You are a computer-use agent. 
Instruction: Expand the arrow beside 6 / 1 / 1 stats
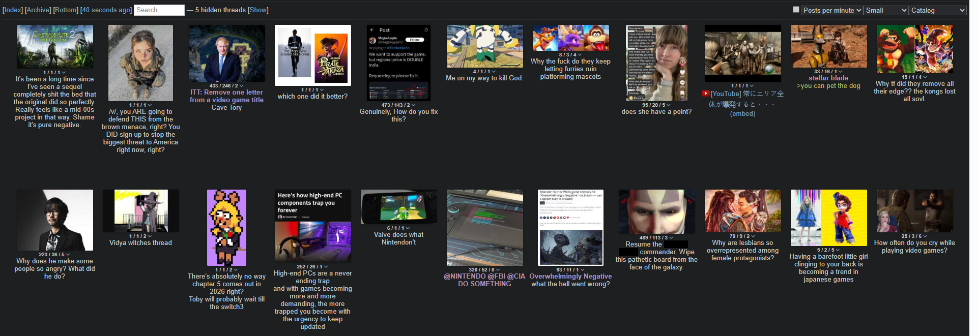pyautogui.click(x=408, y=228)
